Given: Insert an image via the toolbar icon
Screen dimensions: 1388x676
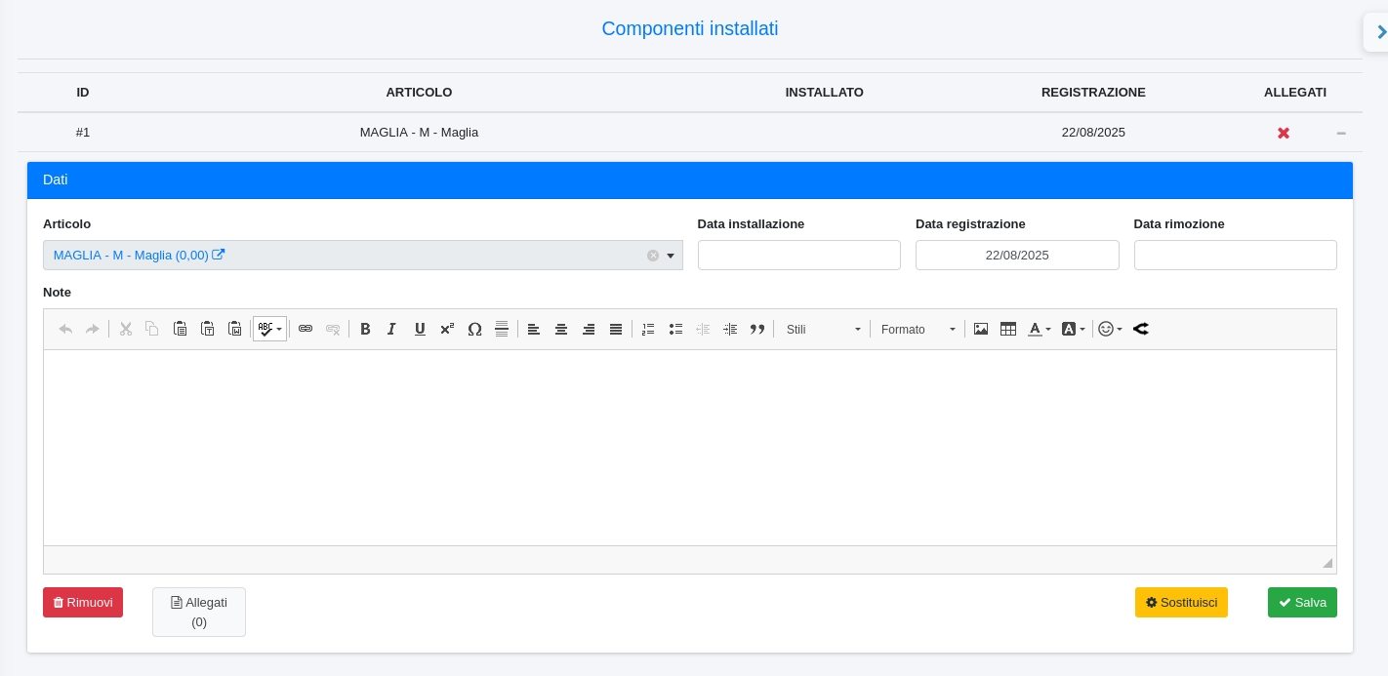Looking at the screenshot, I should point(981,330).
